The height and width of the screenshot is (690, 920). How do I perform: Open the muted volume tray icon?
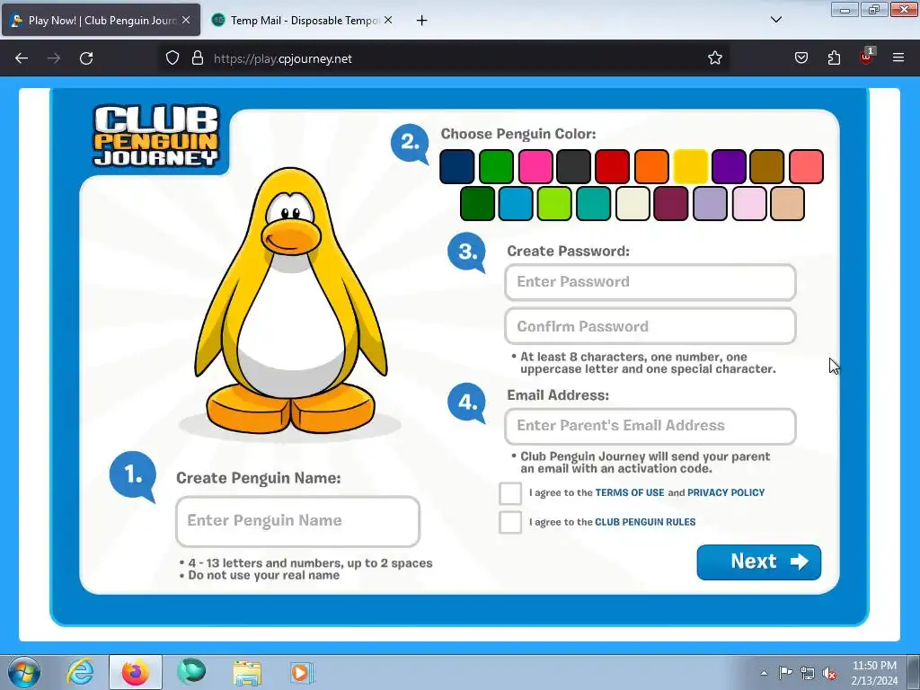(829, 674)
